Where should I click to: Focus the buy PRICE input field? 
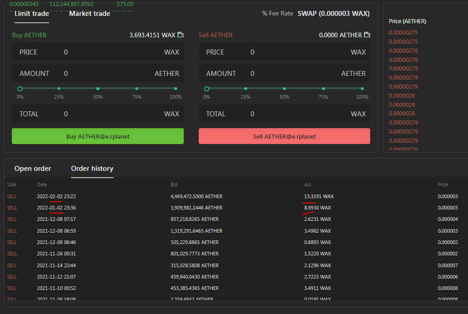(98, 52)
